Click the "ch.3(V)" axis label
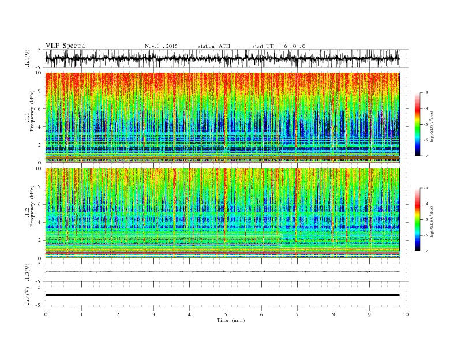Image resolution: width=457 pixels, height=353 pixels. click(x=28, y=273)
